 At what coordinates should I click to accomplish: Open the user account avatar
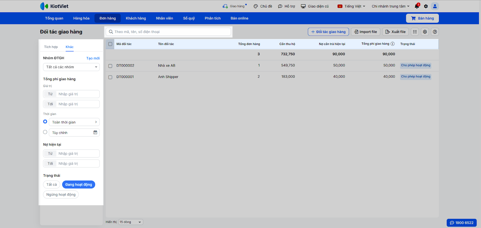[435, 6]
